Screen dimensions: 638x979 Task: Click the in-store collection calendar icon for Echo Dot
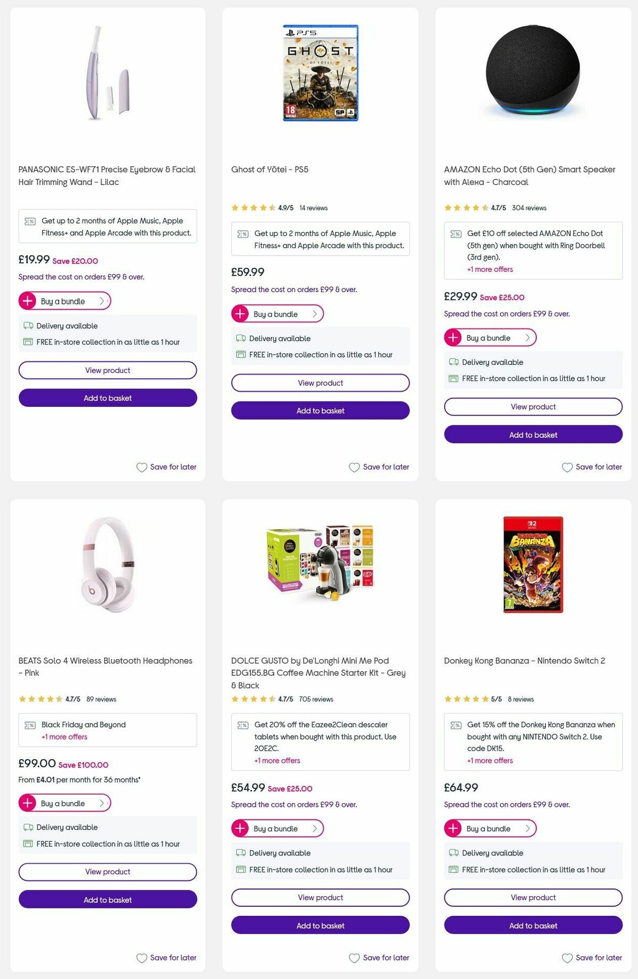452,378
